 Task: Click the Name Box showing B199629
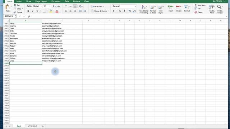[x=9, y=16]
